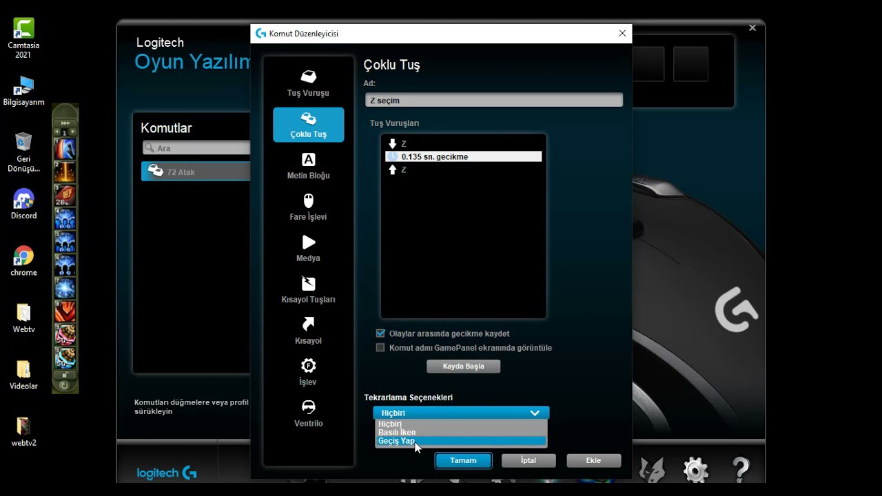Open the Discord desktop icon
Screen dimensions: 882x496
23,205
